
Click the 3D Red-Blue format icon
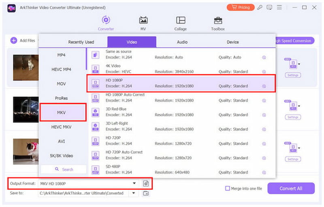(95, 112)
